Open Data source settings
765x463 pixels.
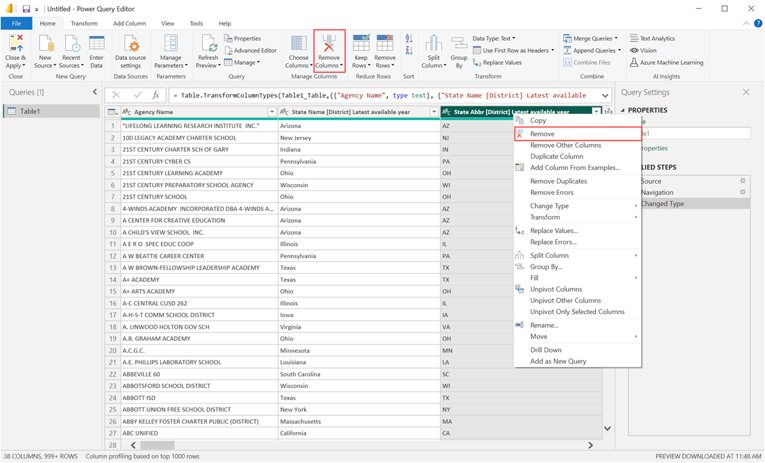(131, 51)
